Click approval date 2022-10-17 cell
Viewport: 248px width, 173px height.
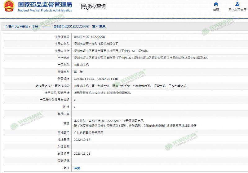(x=82, y=140)
